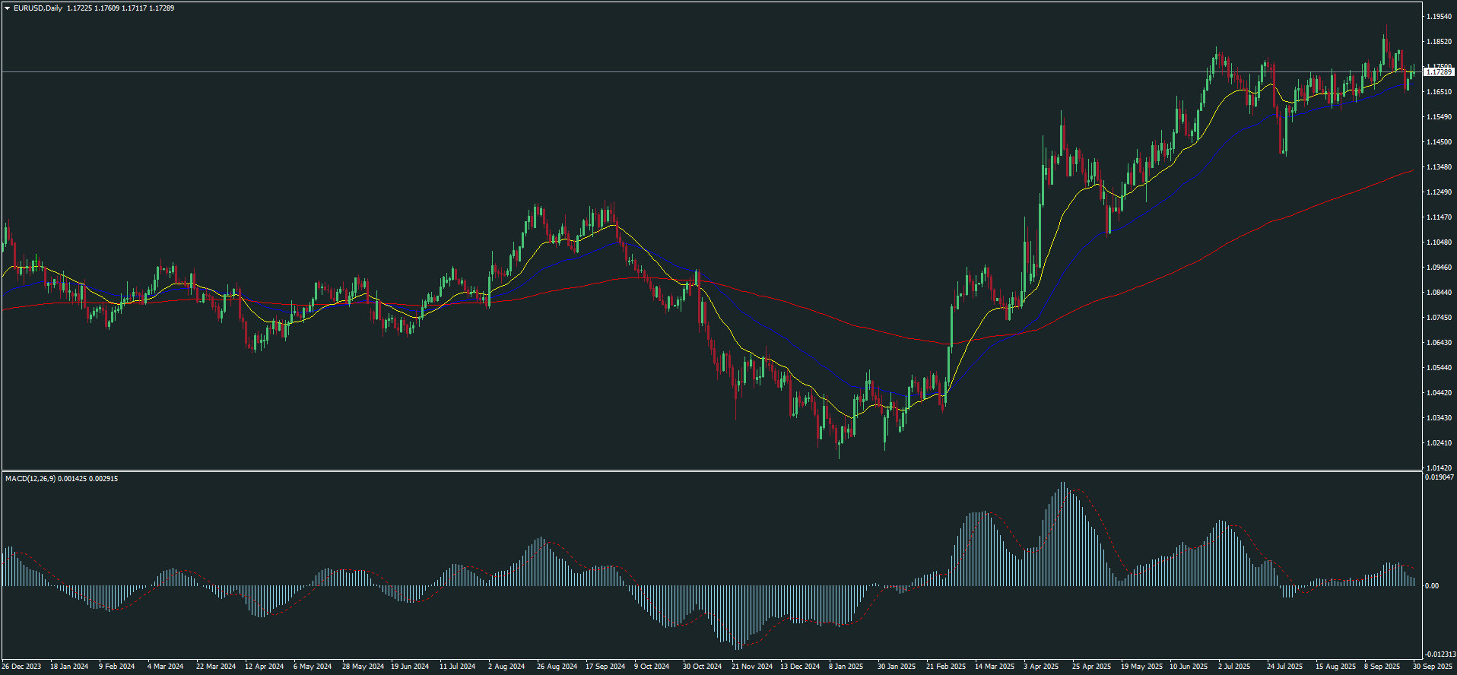The height and width of the screenshot is (675, 1457).
Task: Click the 1.02410 level on price axis
Action: click(1439, 443)
